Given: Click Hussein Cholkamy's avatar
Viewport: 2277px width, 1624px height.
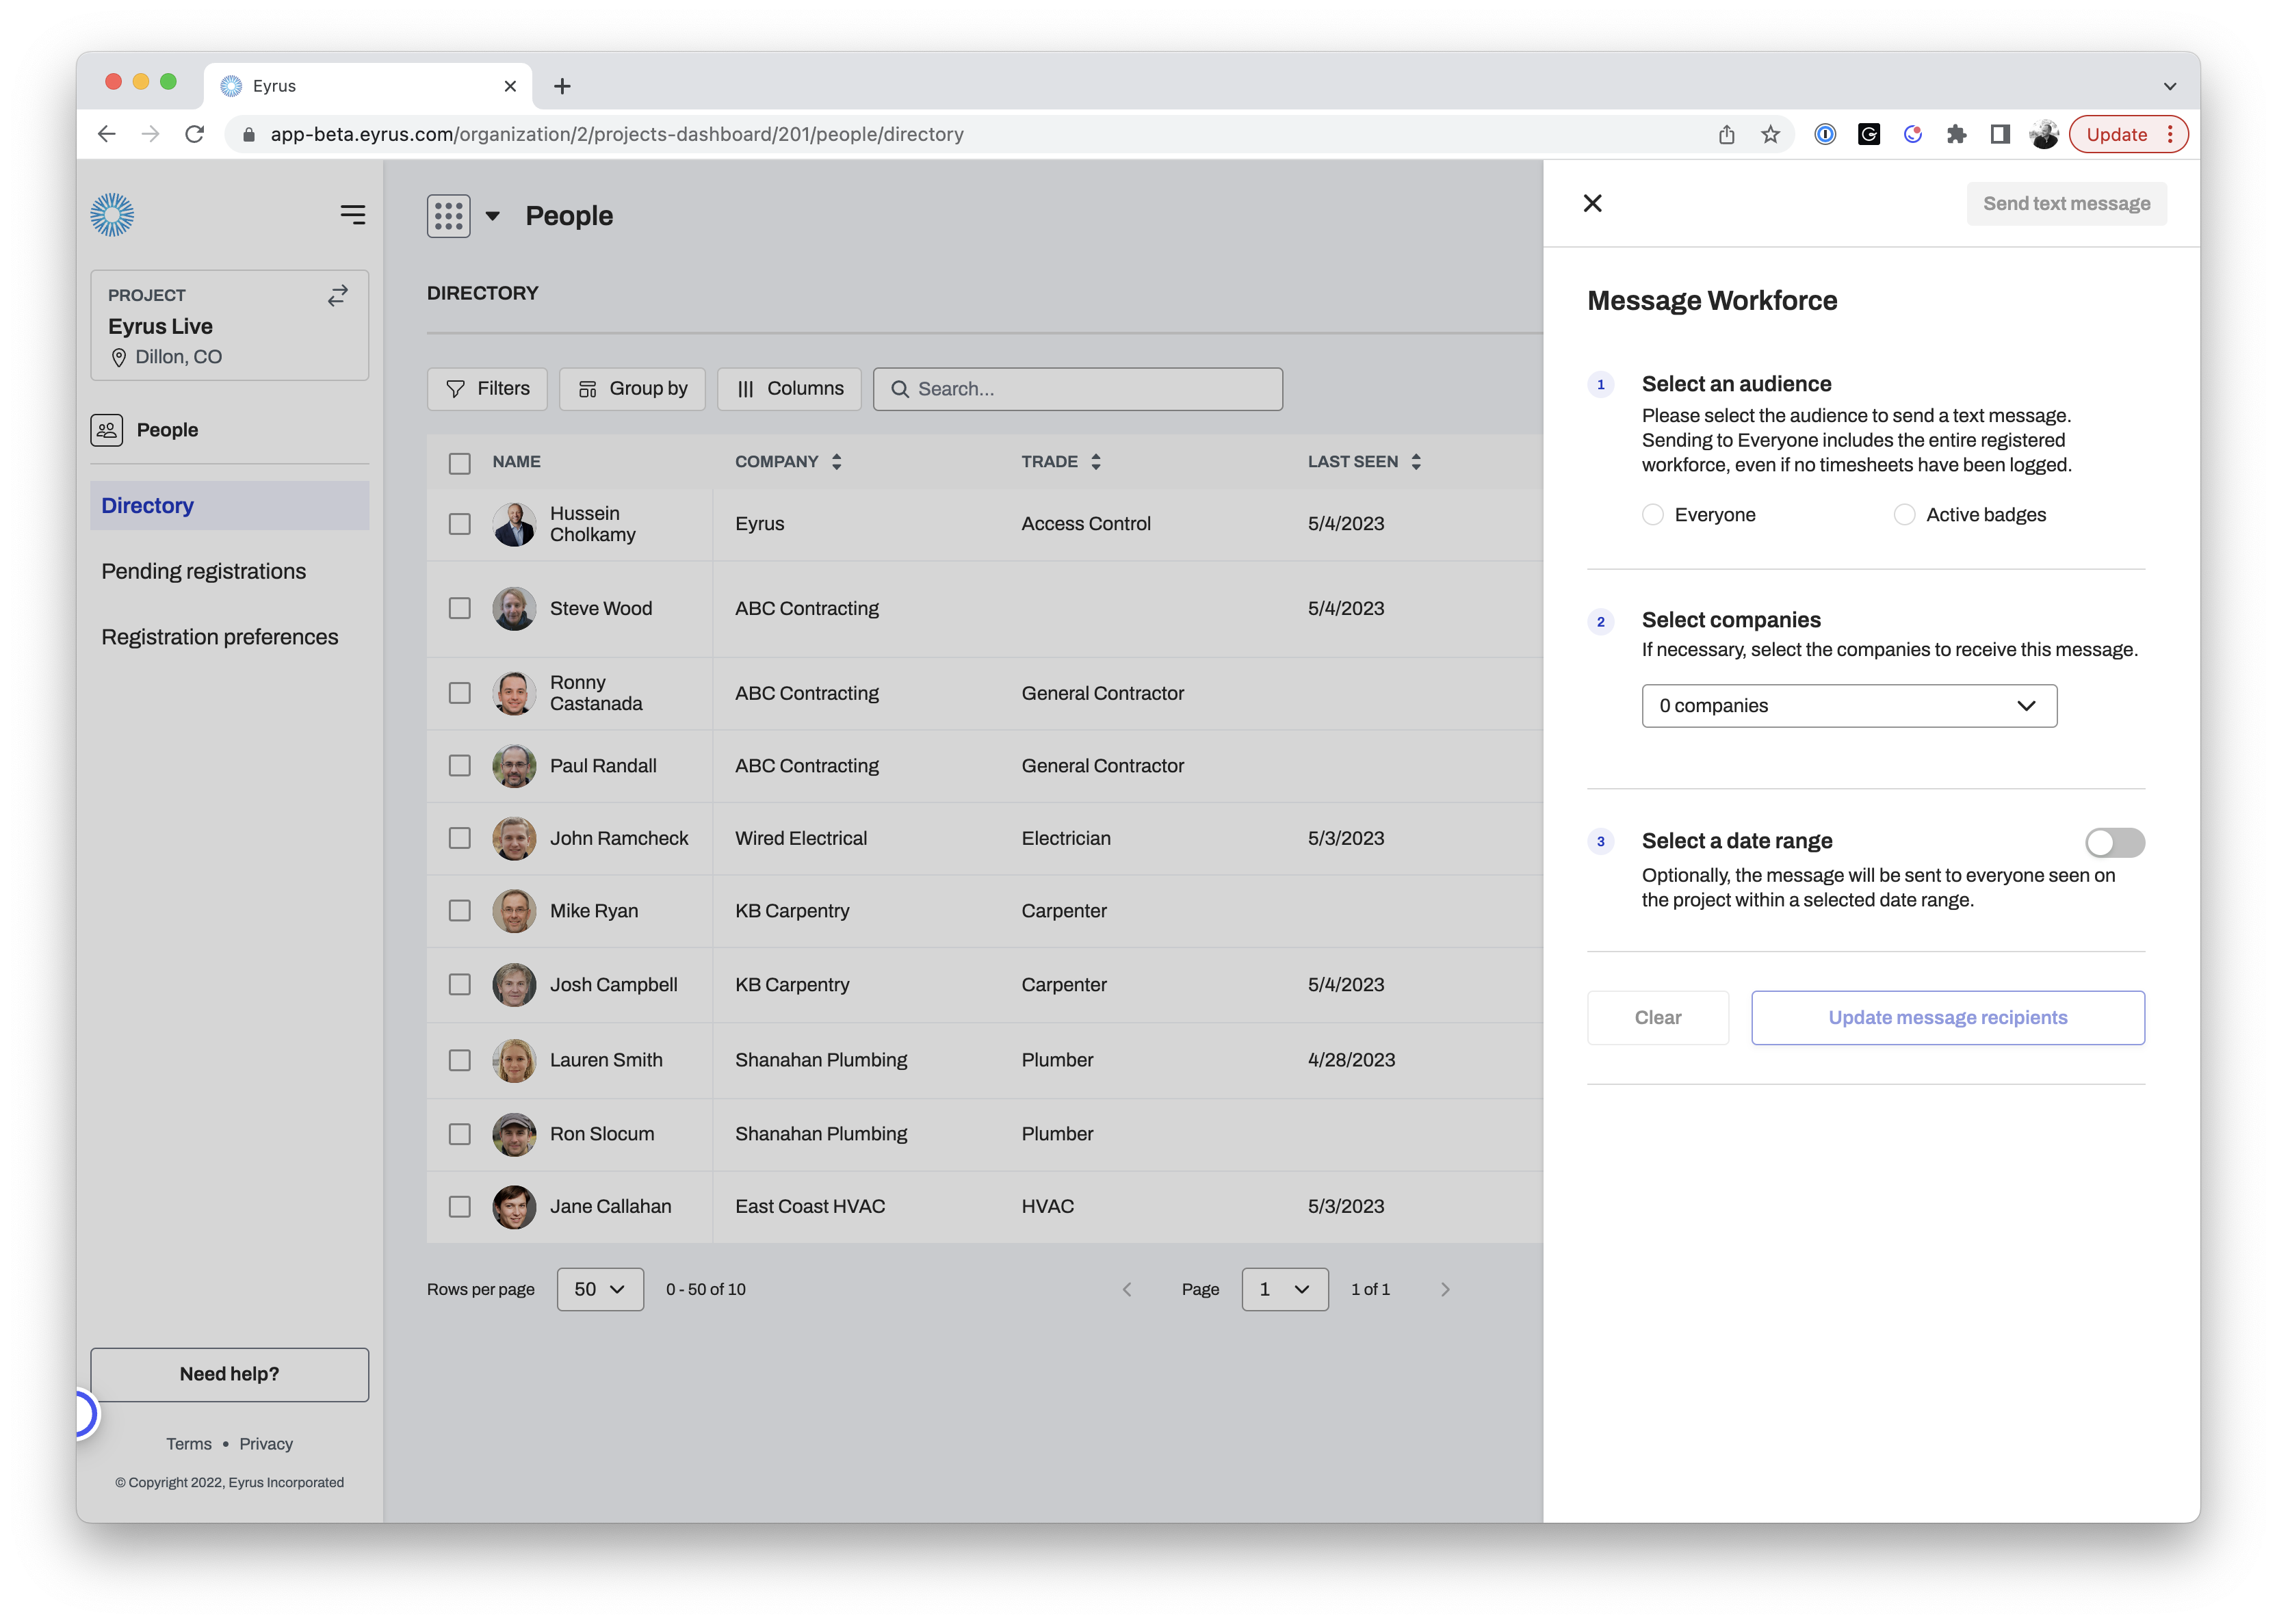Looking at the screenshot, I should [x=514, y=524].
